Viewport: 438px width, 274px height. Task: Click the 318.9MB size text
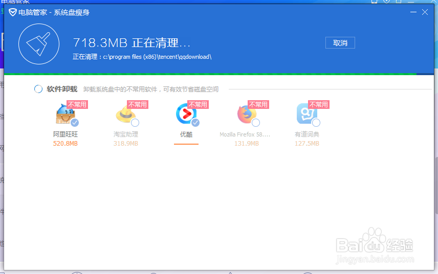(x=126, y=144)
